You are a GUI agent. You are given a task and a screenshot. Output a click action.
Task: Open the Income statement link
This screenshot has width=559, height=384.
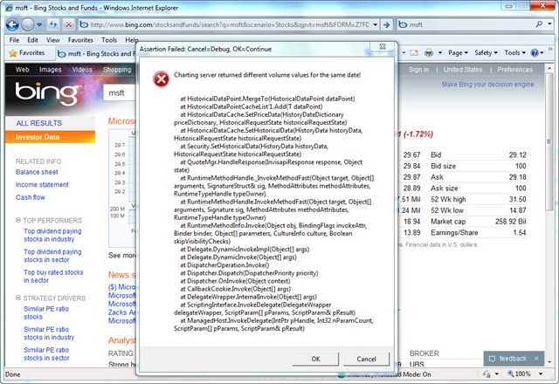[x=42, y=184]
